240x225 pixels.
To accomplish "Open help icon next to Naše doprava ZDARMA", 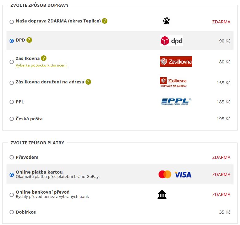I will coord(105,21).
